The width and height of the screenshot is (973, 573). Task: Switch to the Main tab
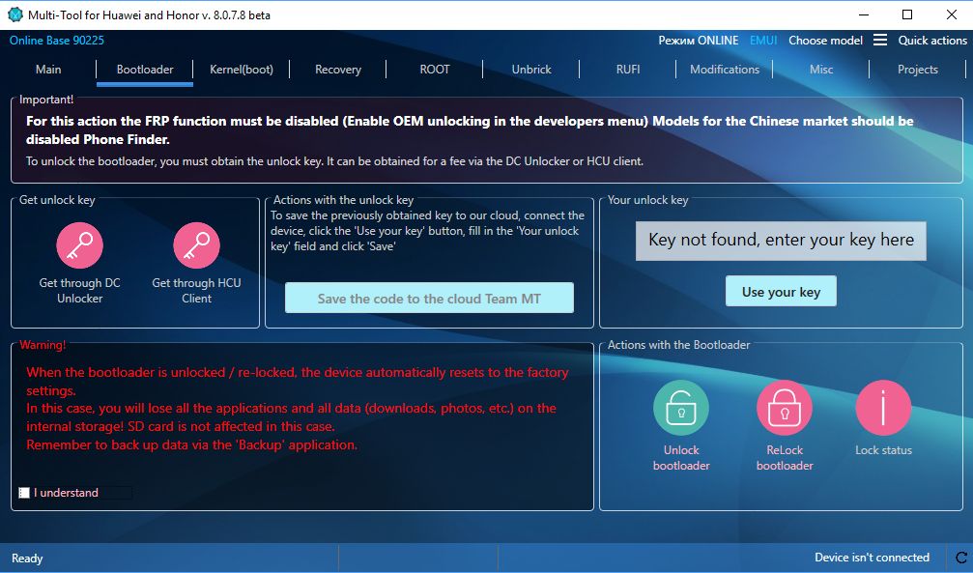(47, 69)
